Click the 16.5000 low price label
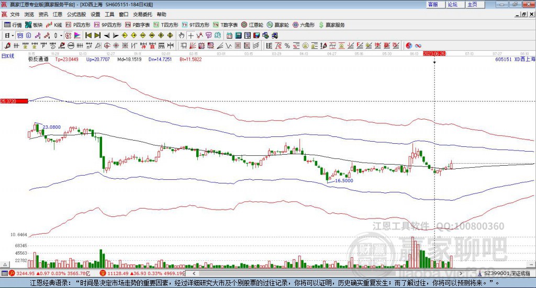Screen dimensions: 536x288 coord(344,180)
